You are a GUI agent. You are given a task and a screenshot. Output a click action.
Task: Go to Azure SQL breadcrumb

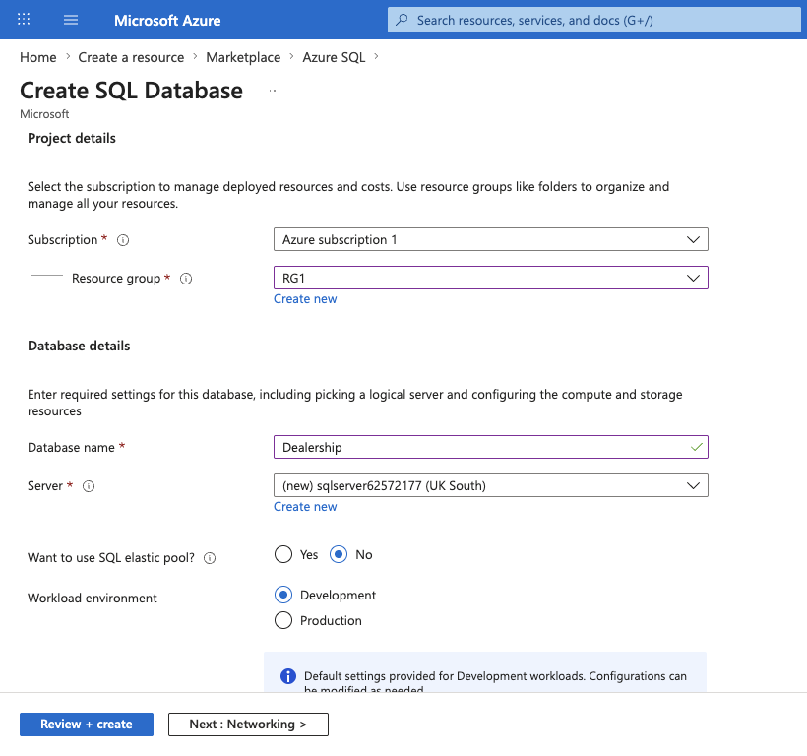point(334,57)
